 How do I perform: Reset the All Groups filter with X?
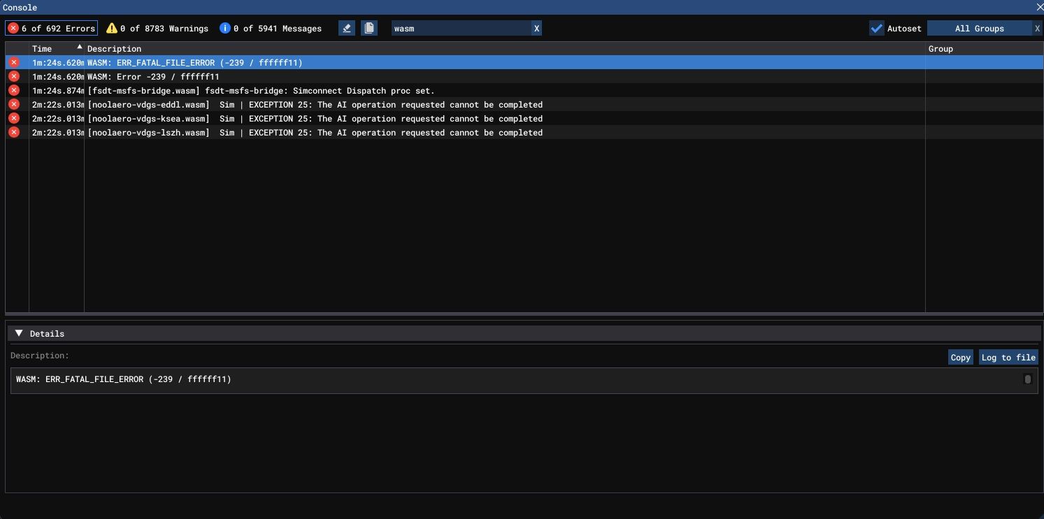(x=1037, y=28)
